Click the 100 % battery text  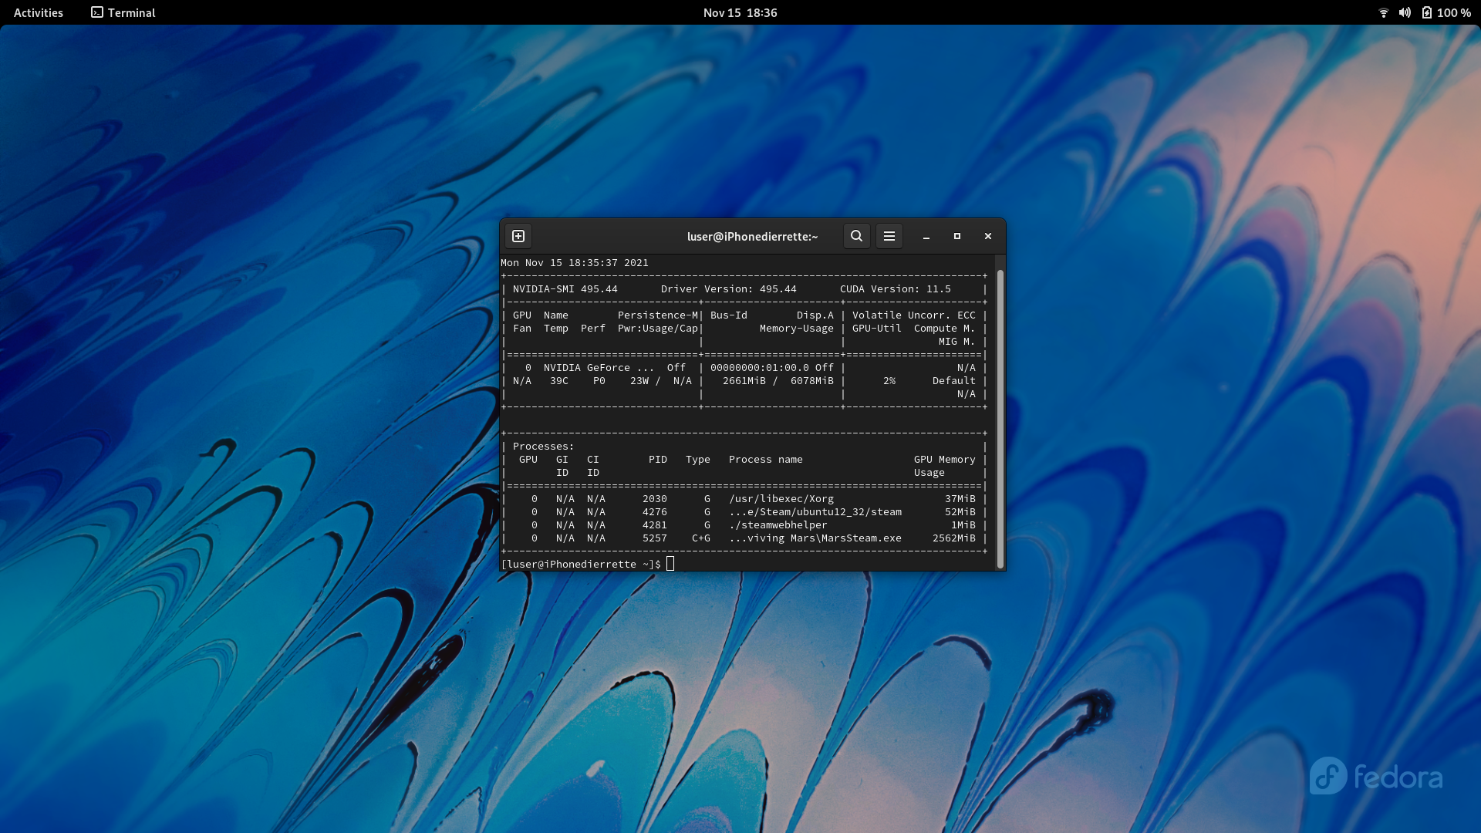click(x=1454, y=12)
